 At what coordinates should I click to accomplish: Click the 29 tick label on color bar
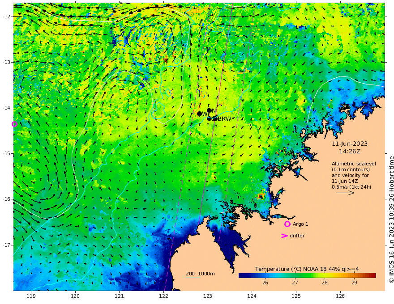pyautogui.click(x=354, y=283)
